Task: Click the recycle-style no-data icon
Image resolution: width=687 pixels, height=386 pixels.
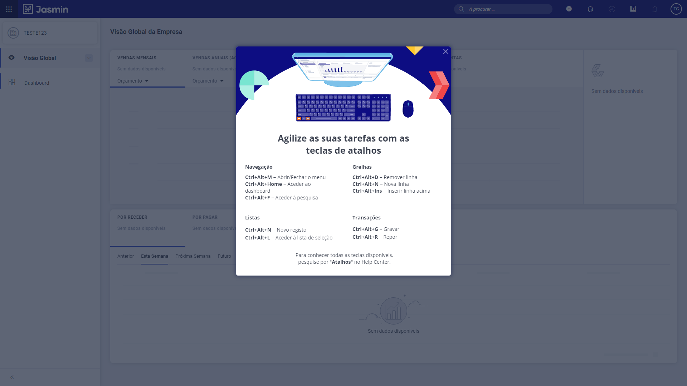Action: click(598, 71)
